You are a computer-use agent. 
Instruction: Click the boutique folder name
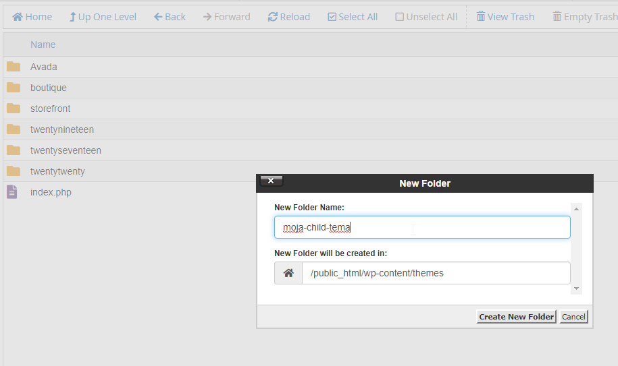(x=49, y=88)
